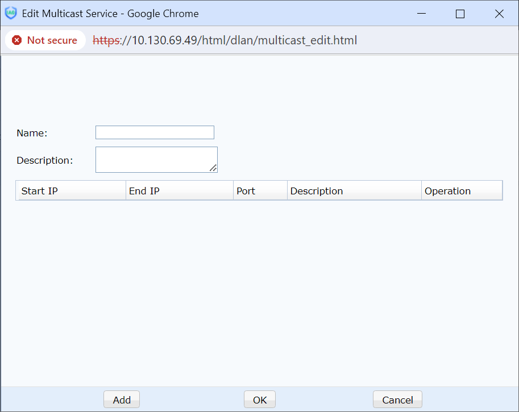Confirm with the OK button
This screenshot has height=412, width=519.
point(260,399)
